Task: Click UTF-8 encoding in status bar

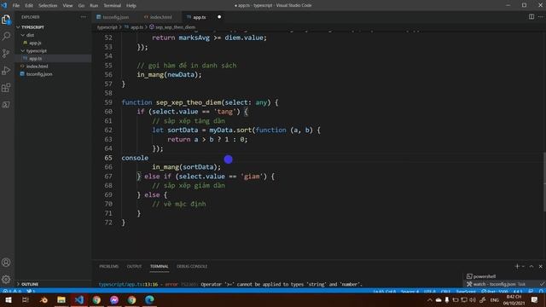Action: click(x=430, y=292)
